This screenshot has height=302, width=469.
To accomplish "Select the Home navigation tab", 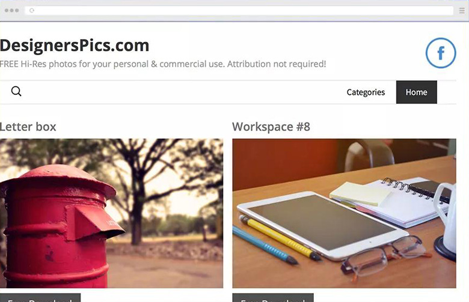I will tap(416, 92).
